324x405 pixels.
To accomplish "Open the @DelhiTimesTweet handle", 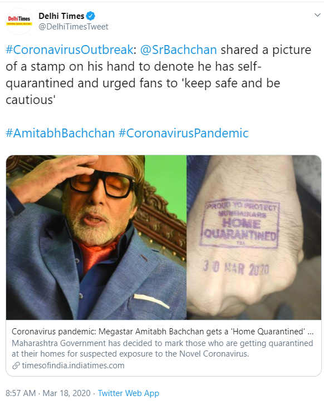I will (73, 27).
